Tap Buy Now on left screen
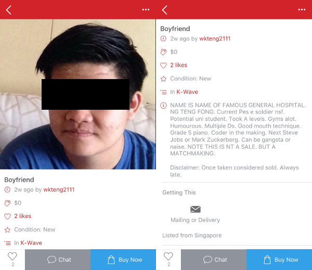The width and height of the screenshot is (312, 270). click(123, 260)
